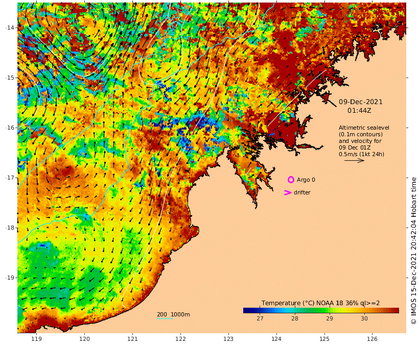This screenshot has height=347, width=419.
Task: Click the '200 1000m' depth contour label
Action: (173, 314)
